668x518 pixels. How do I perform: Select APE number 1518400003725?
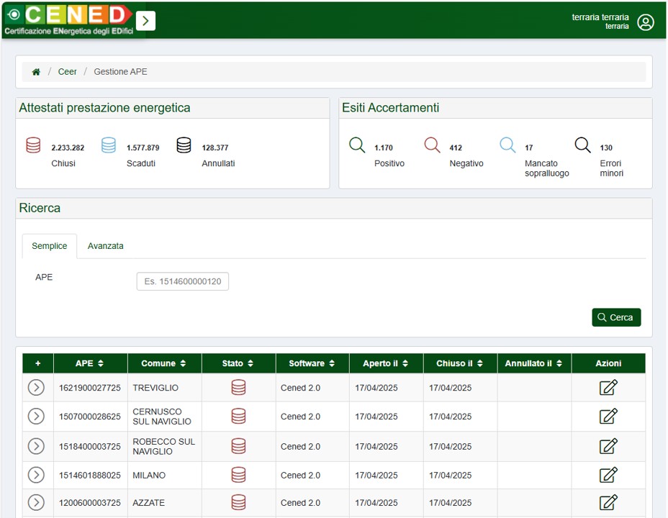pos(90,447)
